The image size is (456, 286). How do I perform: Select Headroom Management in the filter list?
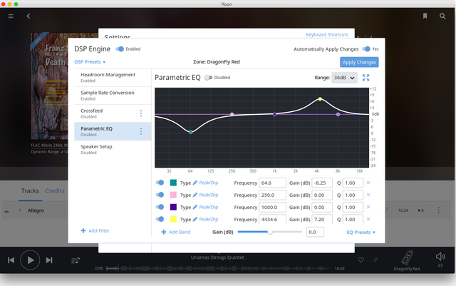pos(108,77)
